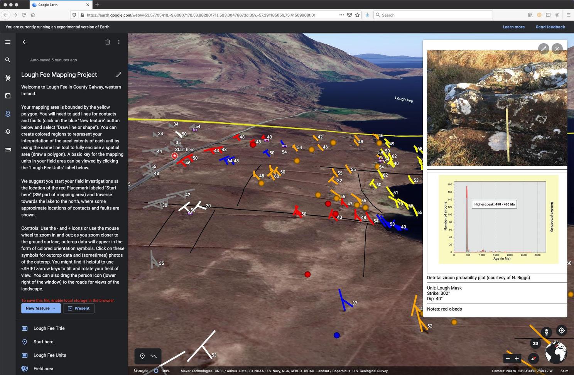The image size is (574, 375).
Task: Zoom in using the plus control
Action: coord(517,358)
